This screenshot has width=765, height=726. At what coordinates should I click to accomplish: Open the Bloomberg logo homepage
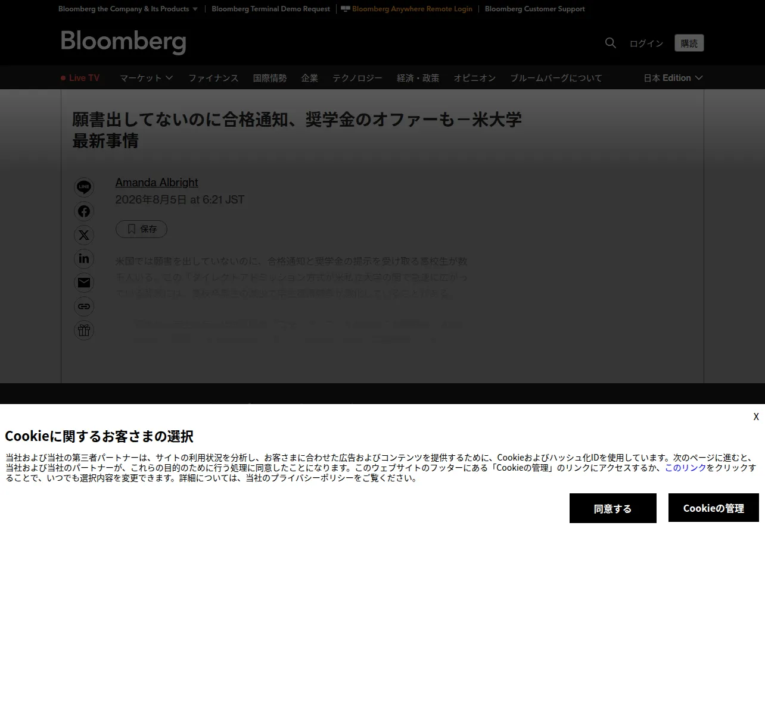pos(123,42)
